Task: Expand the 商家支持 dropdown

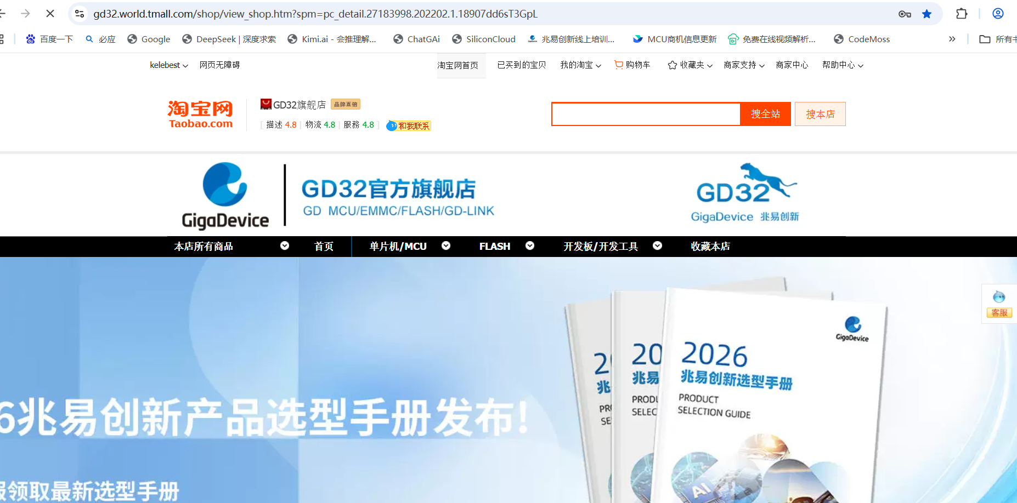Action: point(744,65)
